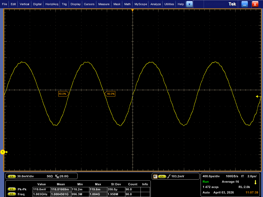Viewport: 263px width, 197px height.
Task: Open the Analyze menu
Action: click(x=155, y=4)
